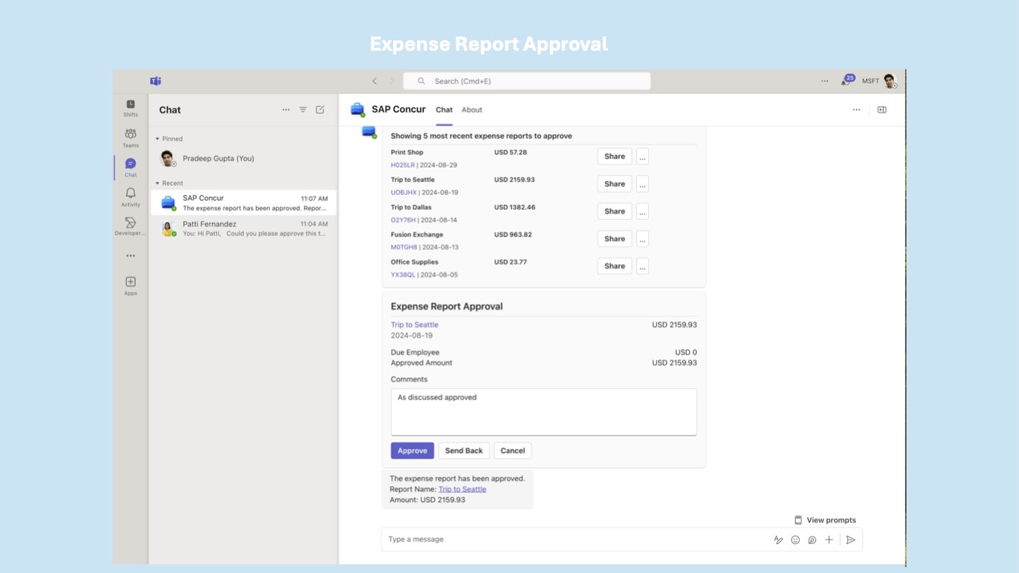Open more options for Print Shop report
The height and width of the screenshot is (573, 1019).
coord(642,157)
